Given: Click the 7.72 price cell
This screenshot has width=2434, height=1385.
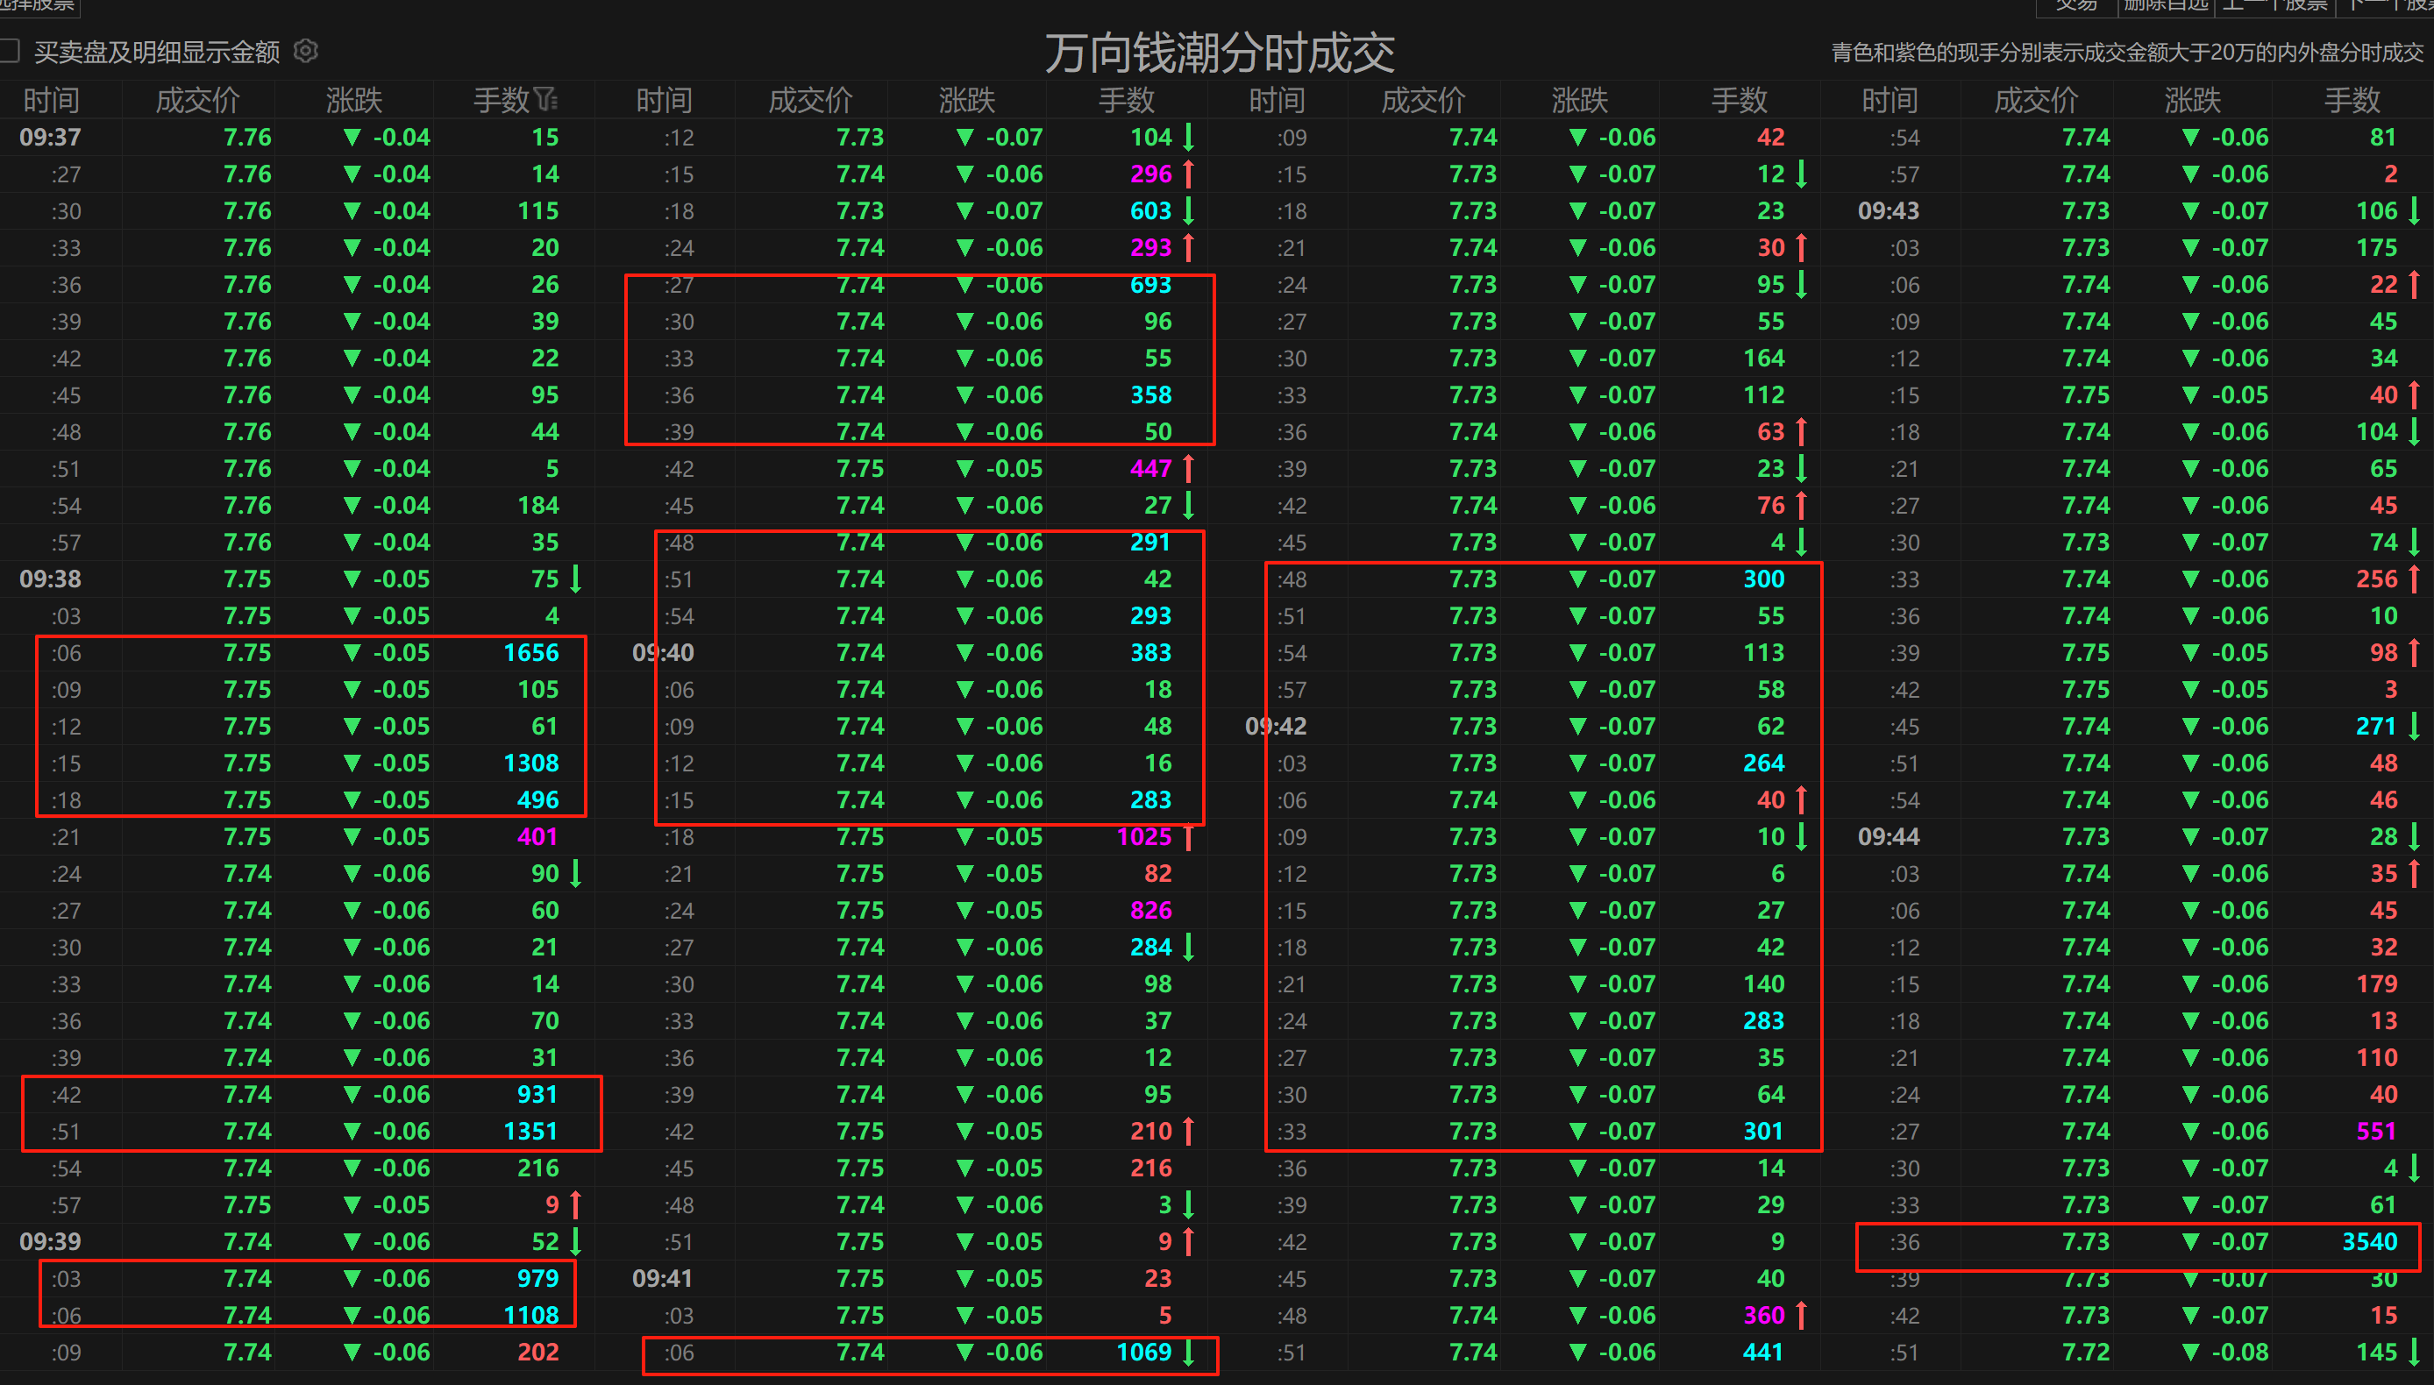Looking at the screenshot, I should (2086, 1352).
